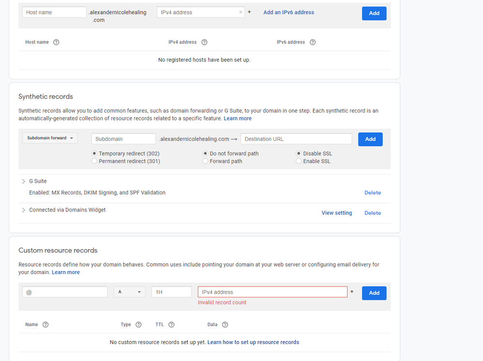Click inside the Destination URL field

click(296, 139)
